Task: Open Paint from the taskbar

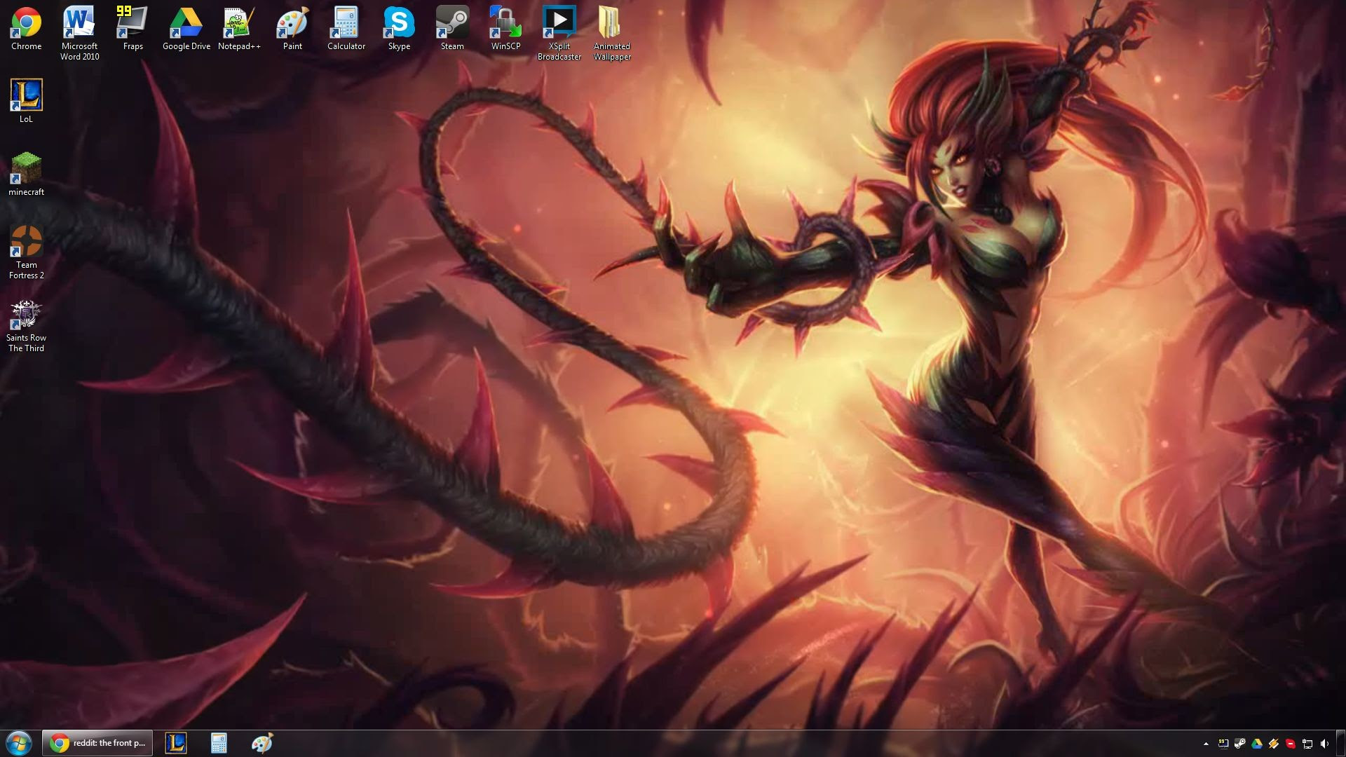Action: point(261,743)
